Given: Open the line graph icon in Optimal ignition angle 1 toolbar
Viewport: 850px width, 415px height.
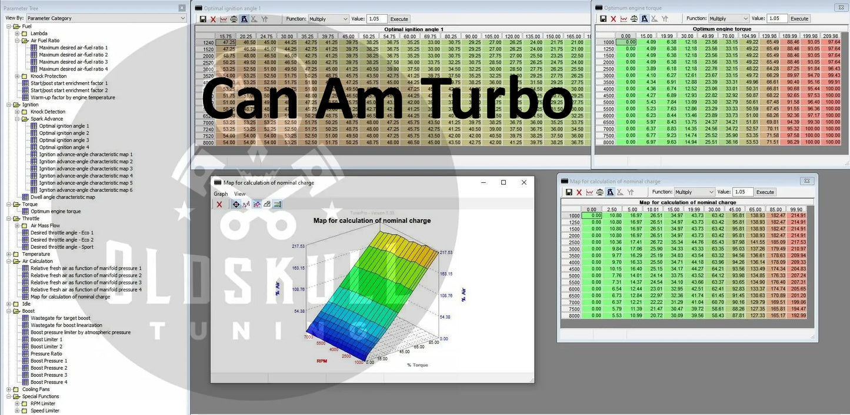Looking at the screenshot, I should coord(224,19).
